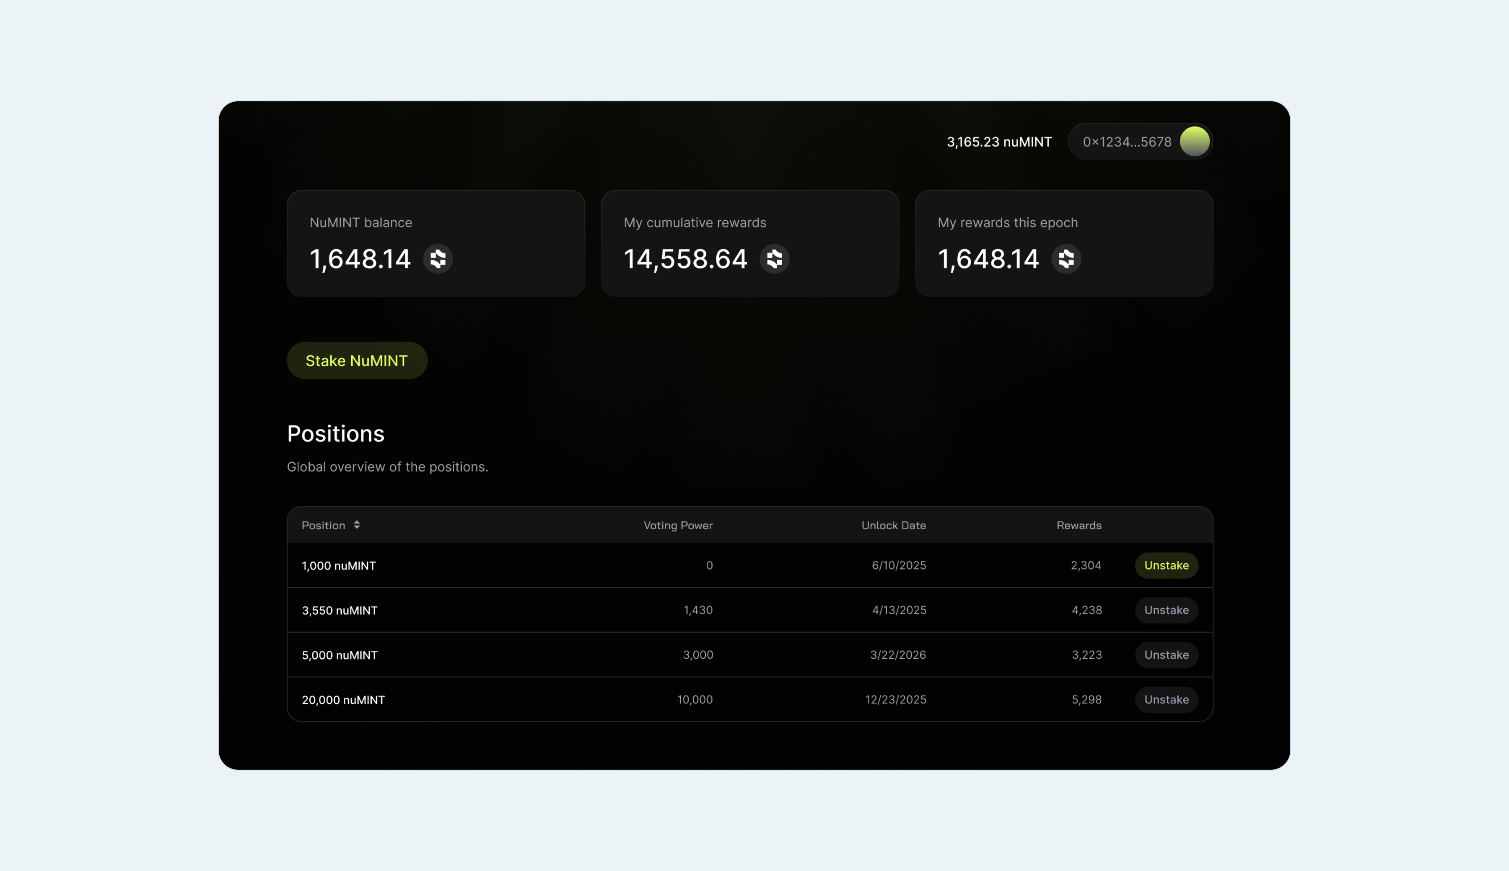Click the 12/23/2025 unlock date

point(896,699)
